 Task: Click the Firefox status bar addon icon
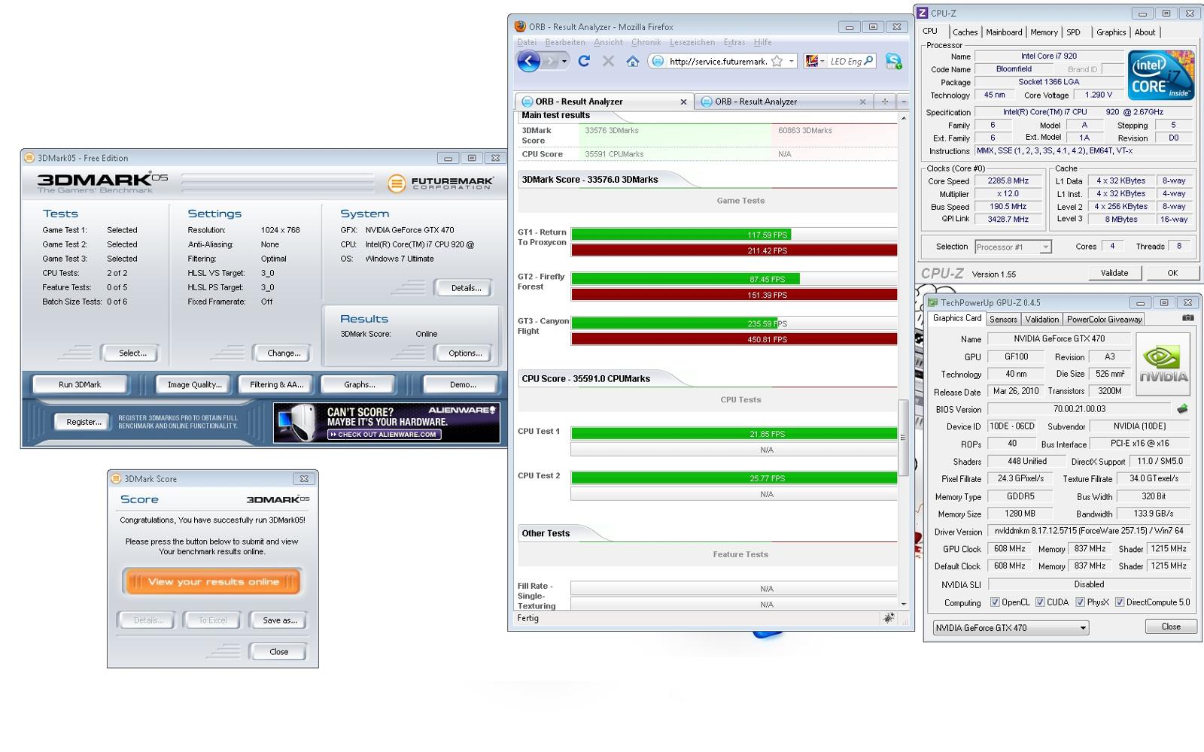[x=889, y=618]
